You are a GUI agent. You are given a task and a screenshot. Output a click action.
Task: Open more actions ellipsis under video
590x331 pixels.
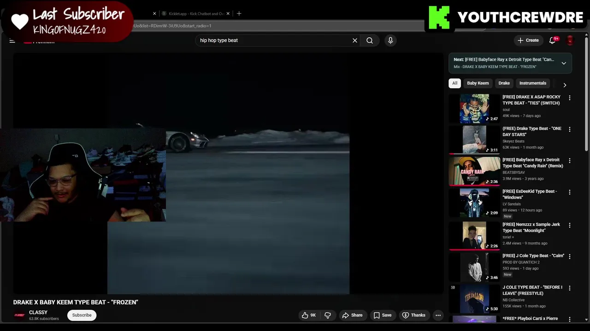coord(438,315)
